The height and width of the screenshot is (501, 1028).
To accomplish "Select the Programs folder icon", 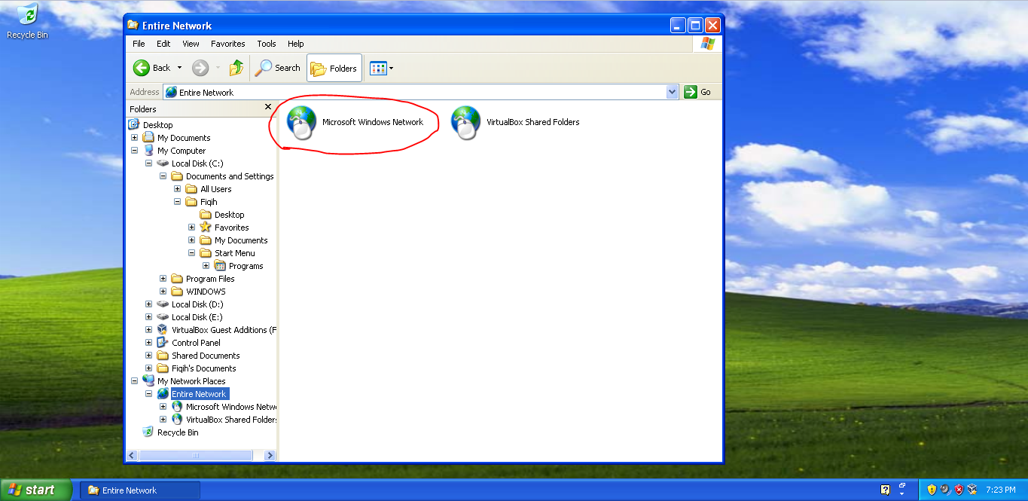I will [220, 266].
